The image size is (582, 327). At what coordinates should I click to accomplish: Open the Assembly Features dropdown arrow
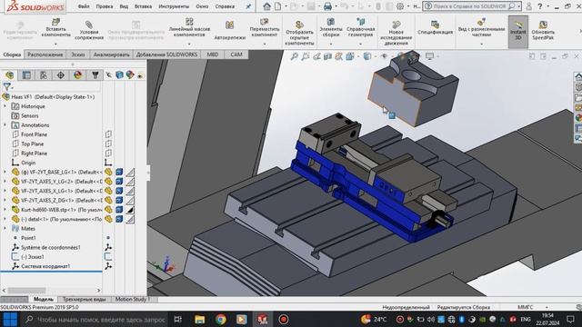pyautogui.click(x=330, y=45)
